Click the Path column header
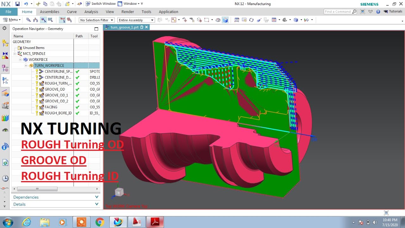 coord(81,36)
